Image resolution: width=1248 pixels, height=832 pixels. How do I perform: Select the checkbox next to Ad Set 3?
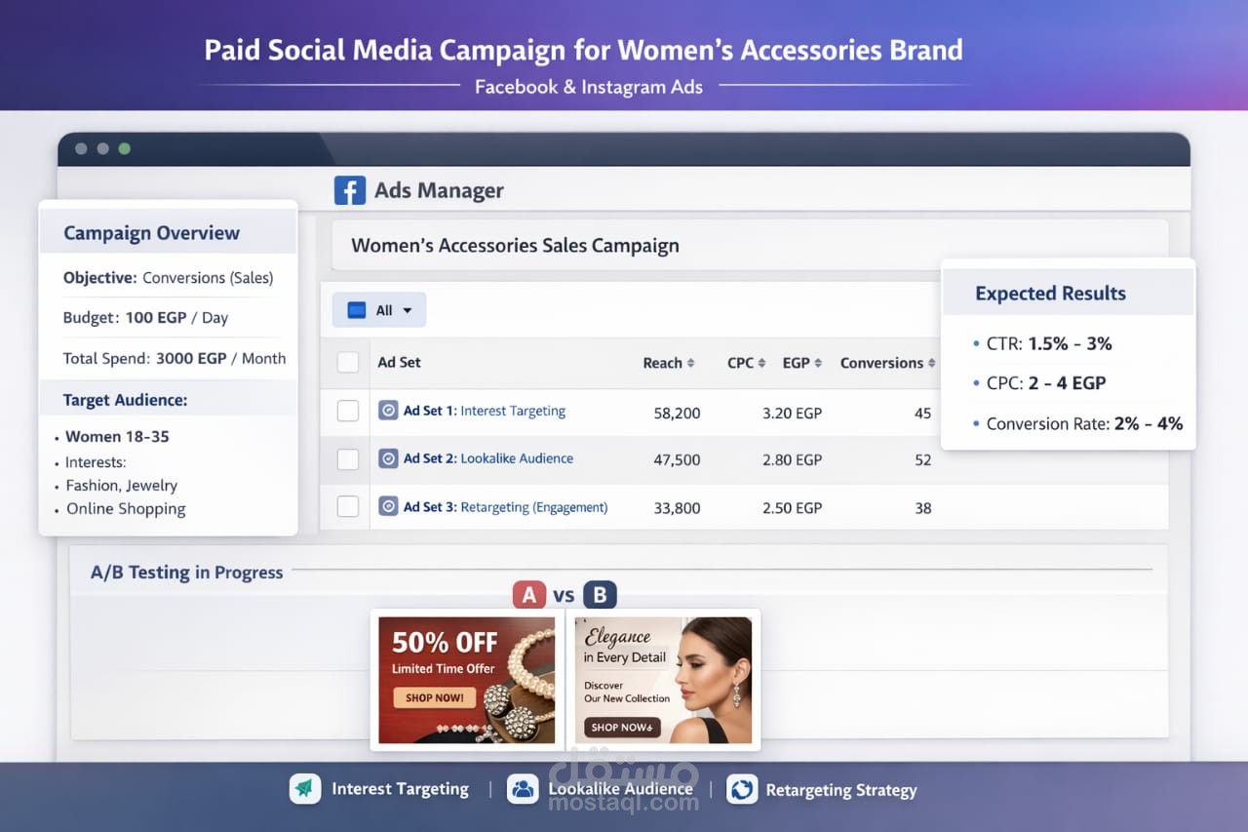[x=348, y=506]
